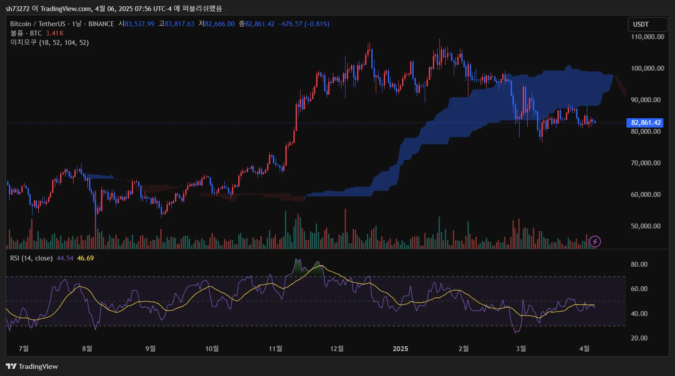675x376 pixels.
Task: Click the open value 83,537.99
Action: click(139, 24)
